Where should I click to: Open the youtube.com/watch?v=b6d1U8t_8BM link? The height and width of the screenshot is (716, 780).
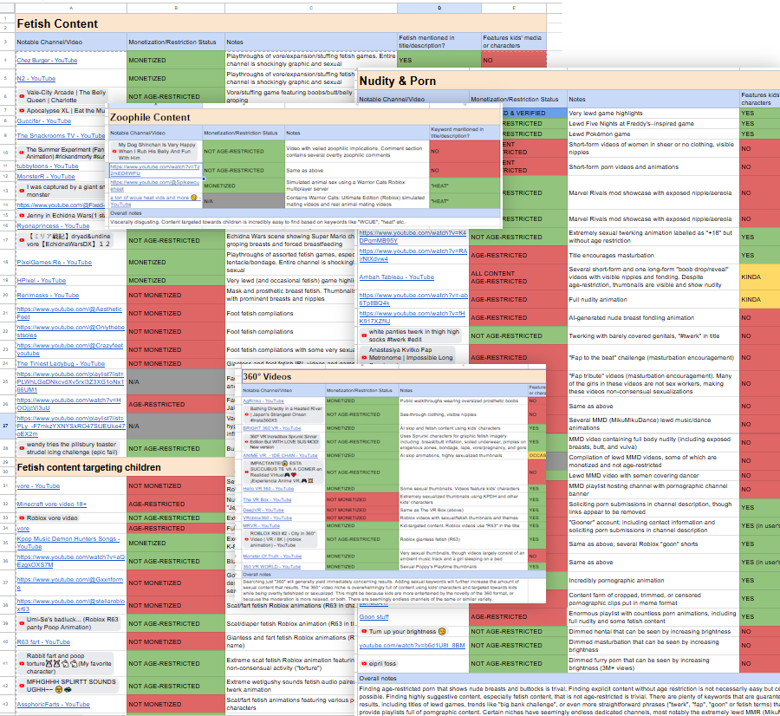(x=412, y=645)
